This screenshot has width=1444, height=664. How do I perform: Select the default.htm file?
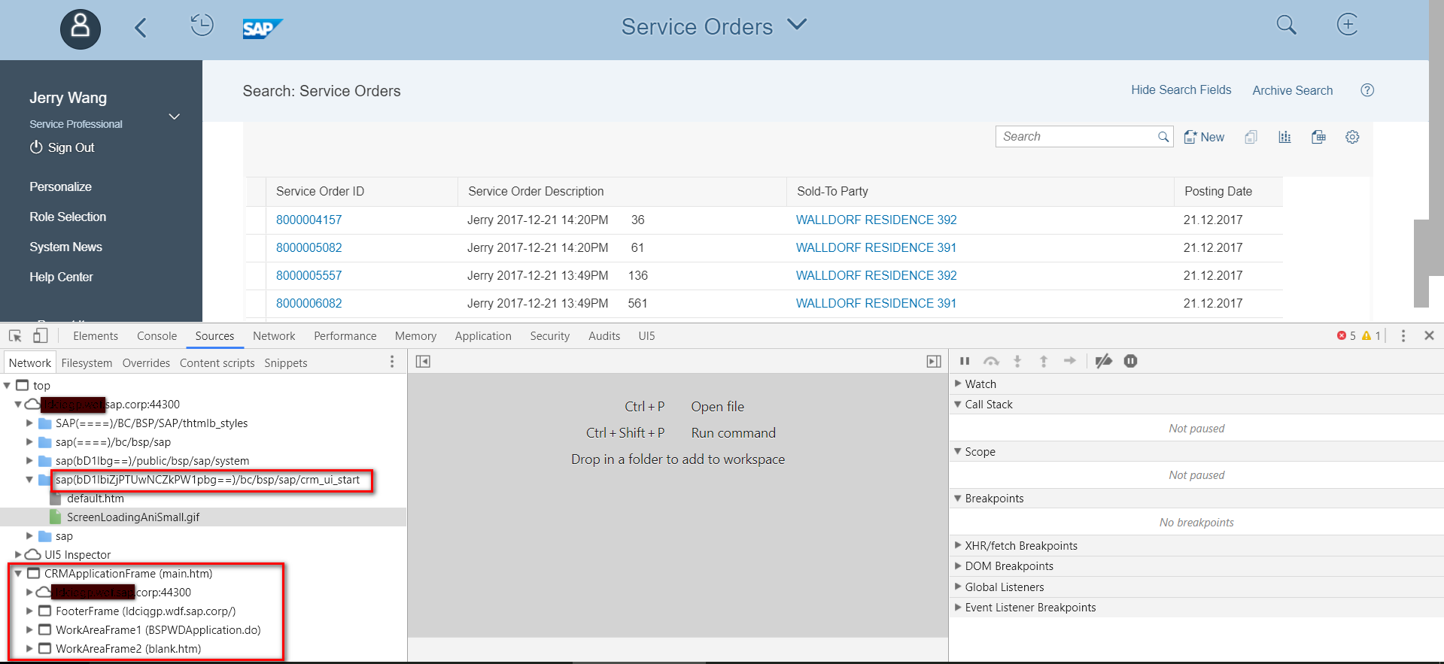pos(96,499)
